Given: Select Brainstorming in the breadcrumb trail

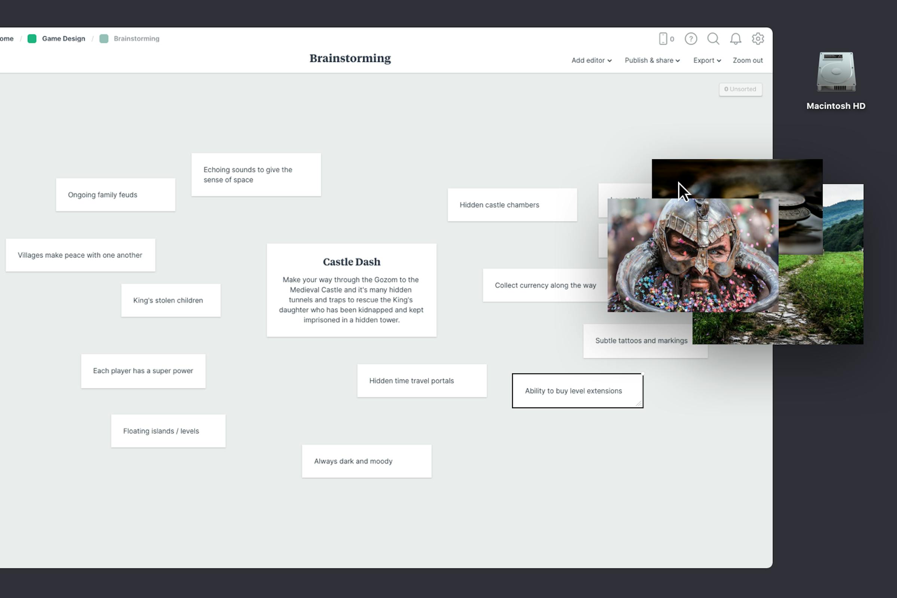Looking at the screenshot, I should tap(136, 38).
